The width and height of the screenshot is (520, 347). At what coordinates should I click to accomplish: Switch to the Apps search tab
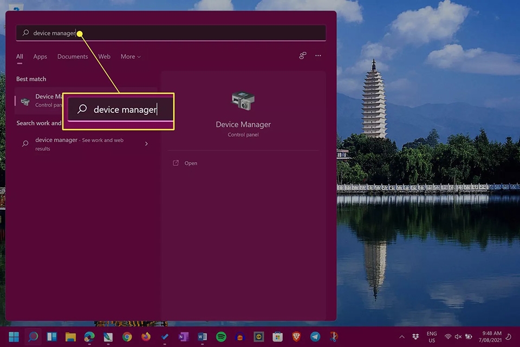(40, 56)
